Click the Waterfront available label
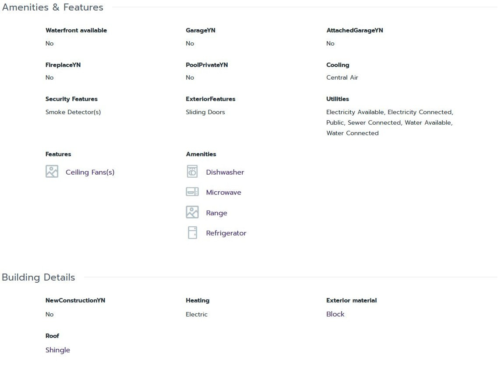The width and height of the screenshot is (501, 376). (76, 31)
